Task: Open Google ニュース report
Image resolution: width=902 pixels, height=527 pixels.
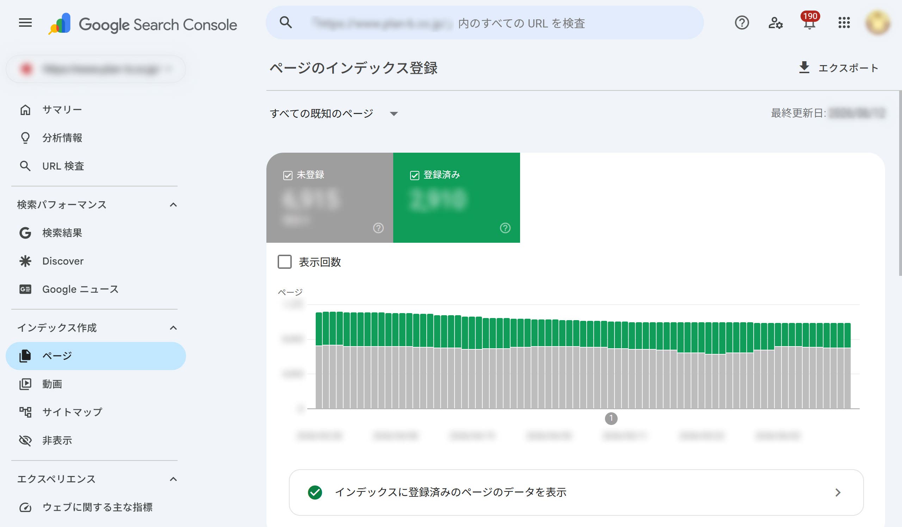Action: pos(96,290)
